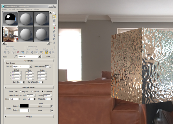The height and width of the screenshot is (124, 173).
Task: Click the black Color #1 swatch
Action: tap(24, 106)
